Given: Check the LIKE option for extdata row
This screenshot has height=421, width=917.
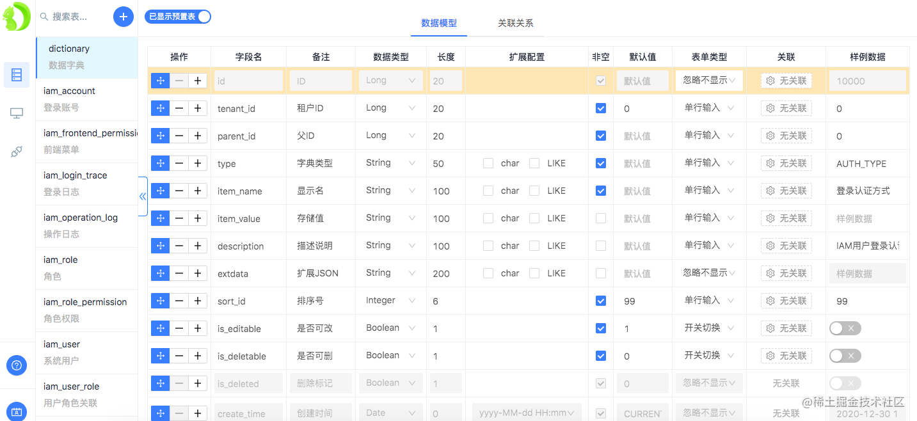Looking at the screenshot, I should (534, 273).
